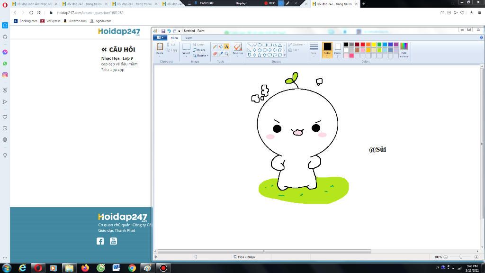Select the Triangle shape in Shapes gallery
The width and height of the screenshot is (485, 273).
coord(280,45)
